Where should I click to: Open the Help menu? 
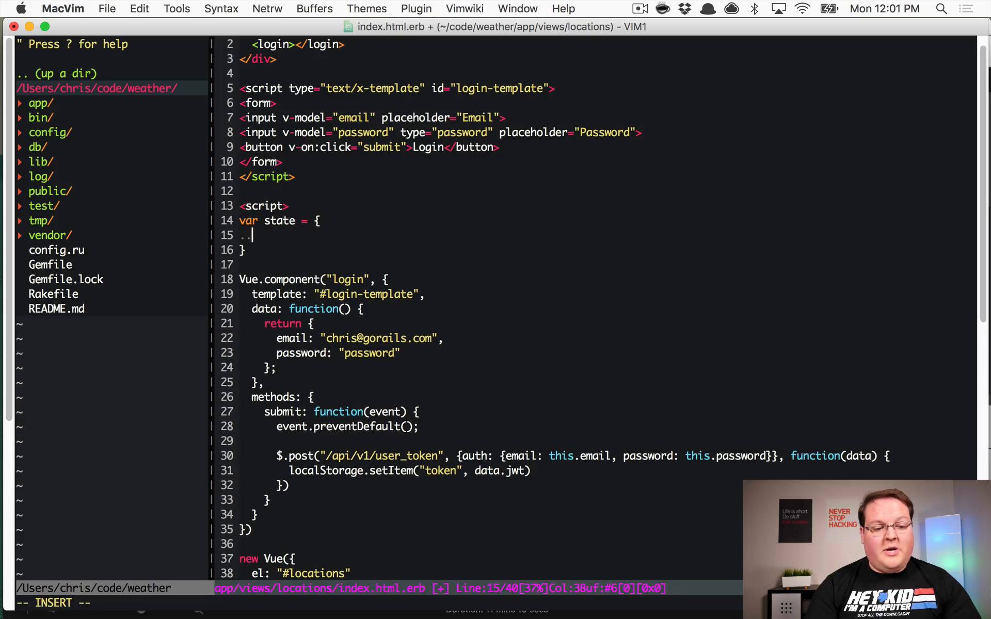(x=563, y=8)
